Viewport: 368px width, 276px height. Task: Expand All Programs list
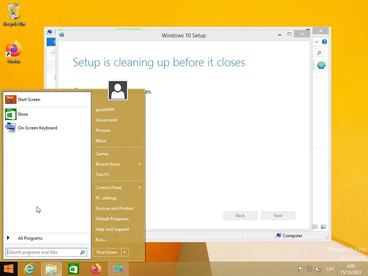tap(46, 238)
